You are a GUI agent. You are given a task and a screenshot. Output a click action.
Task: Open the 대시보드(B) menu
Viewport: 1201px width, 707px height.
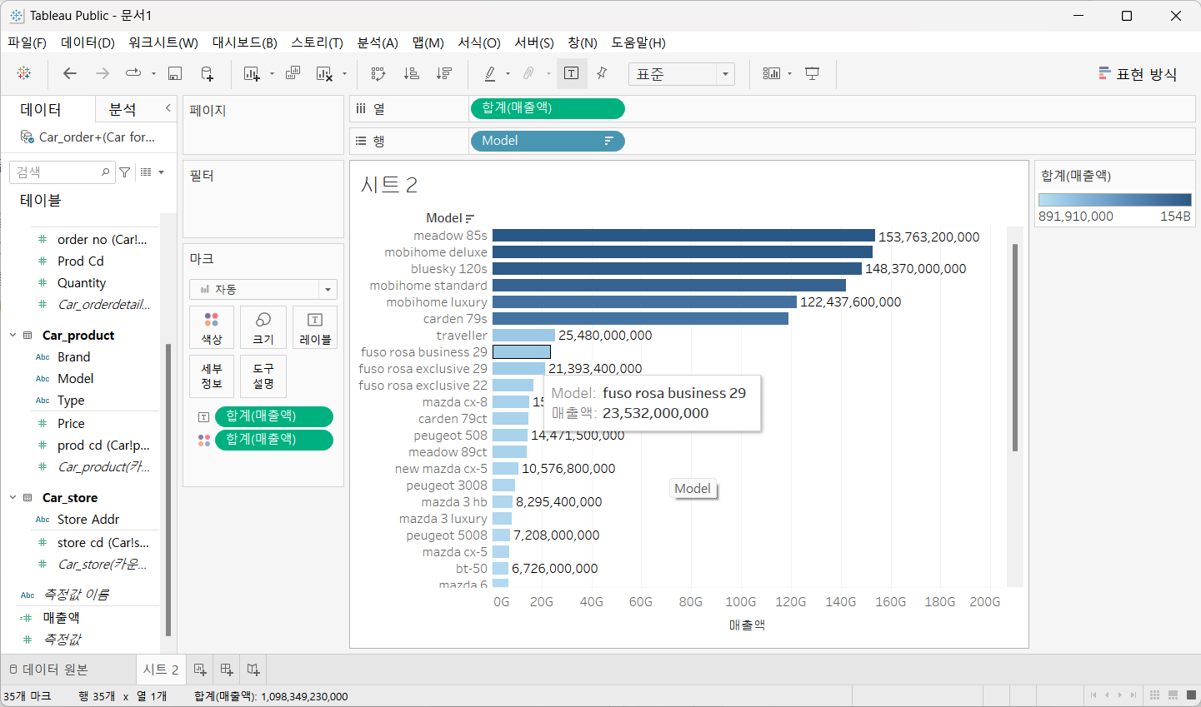click(x=244, y=42)
